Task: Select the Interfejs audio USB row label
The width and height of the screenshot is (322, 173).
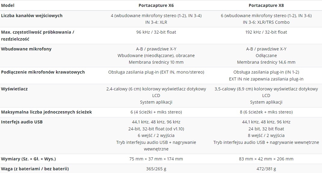Action: [x=22, y=122]
